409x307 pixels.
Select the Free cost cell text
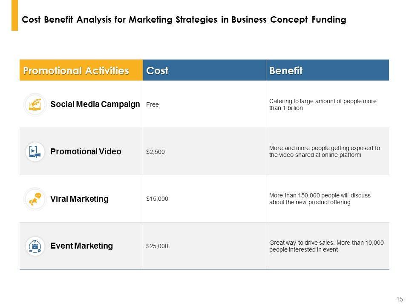[x=153, y=105]
